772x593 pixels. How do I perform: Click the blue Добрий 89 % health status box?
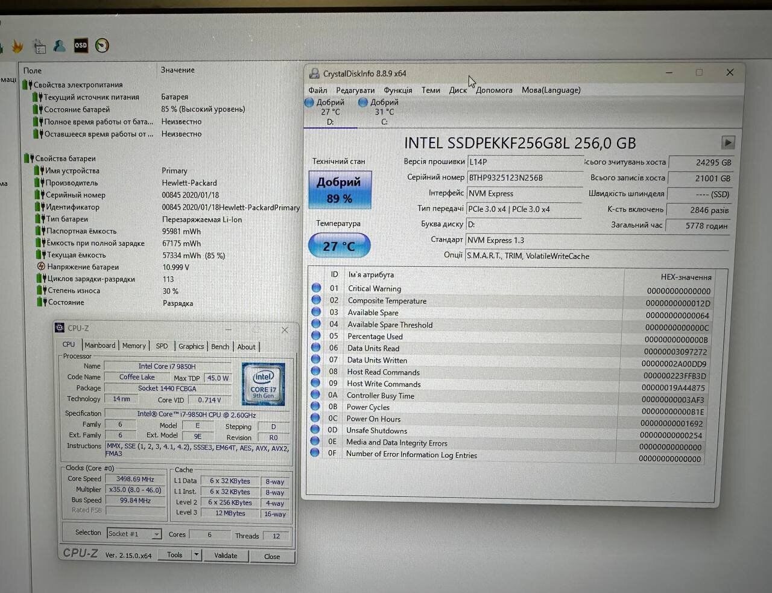click(340, 190)
